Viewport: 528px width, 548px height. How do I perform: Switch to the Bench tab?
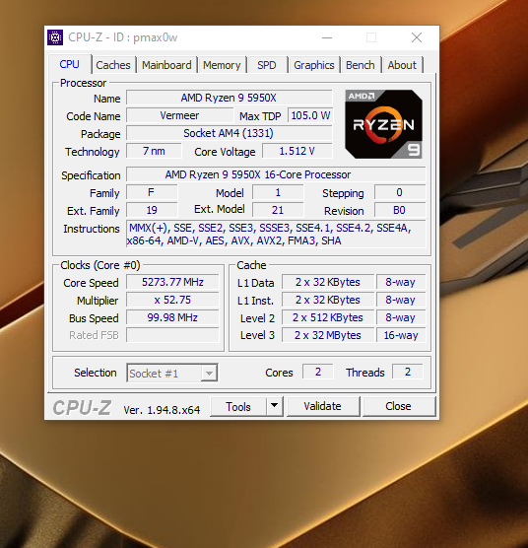[x=360, y=65]
